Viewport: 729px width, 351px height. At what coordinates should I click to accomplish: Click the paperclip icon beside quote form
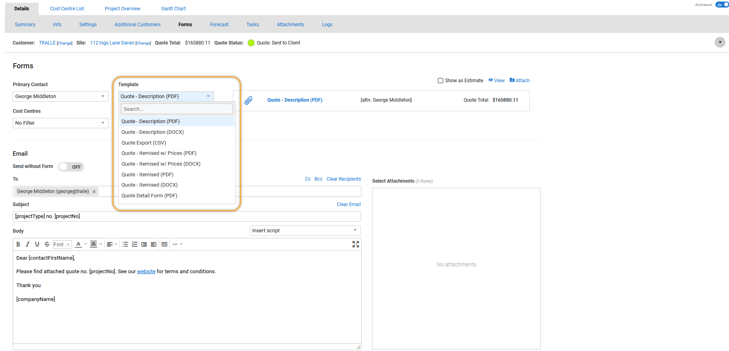[248, 100]
